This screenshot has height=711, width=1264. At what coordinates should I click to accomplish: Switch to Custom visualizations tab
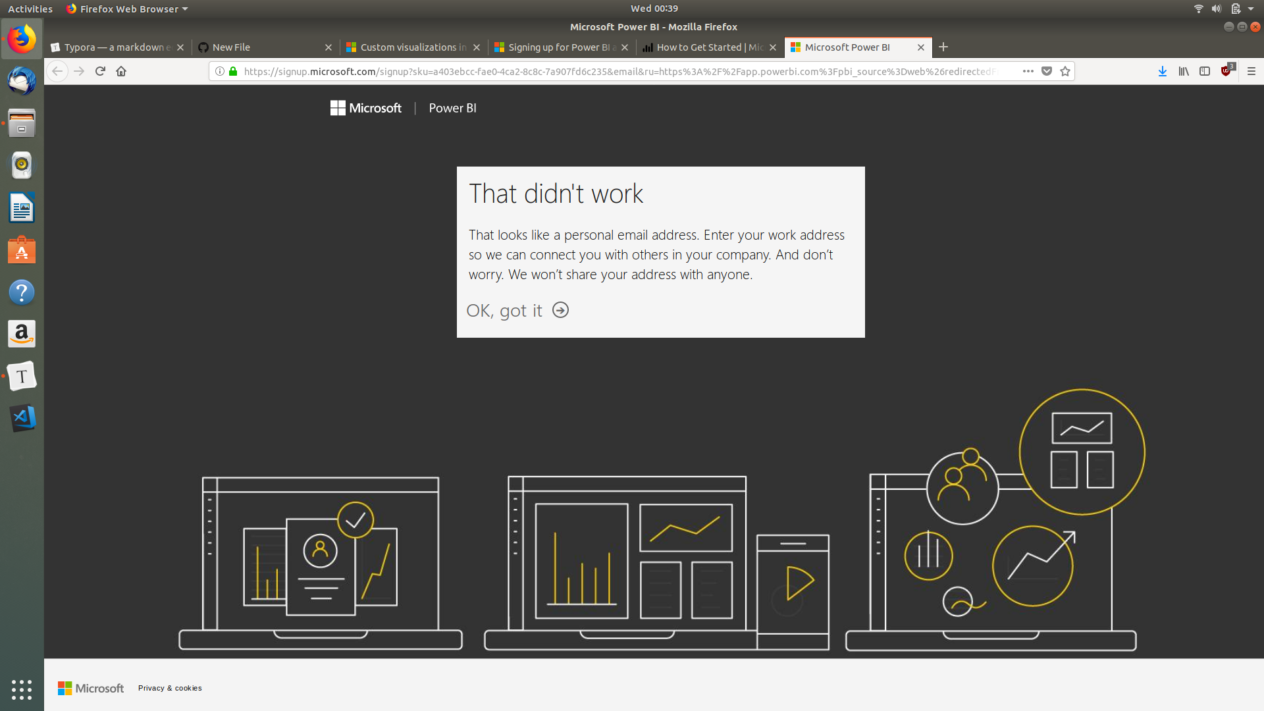[x=413, y=47]
